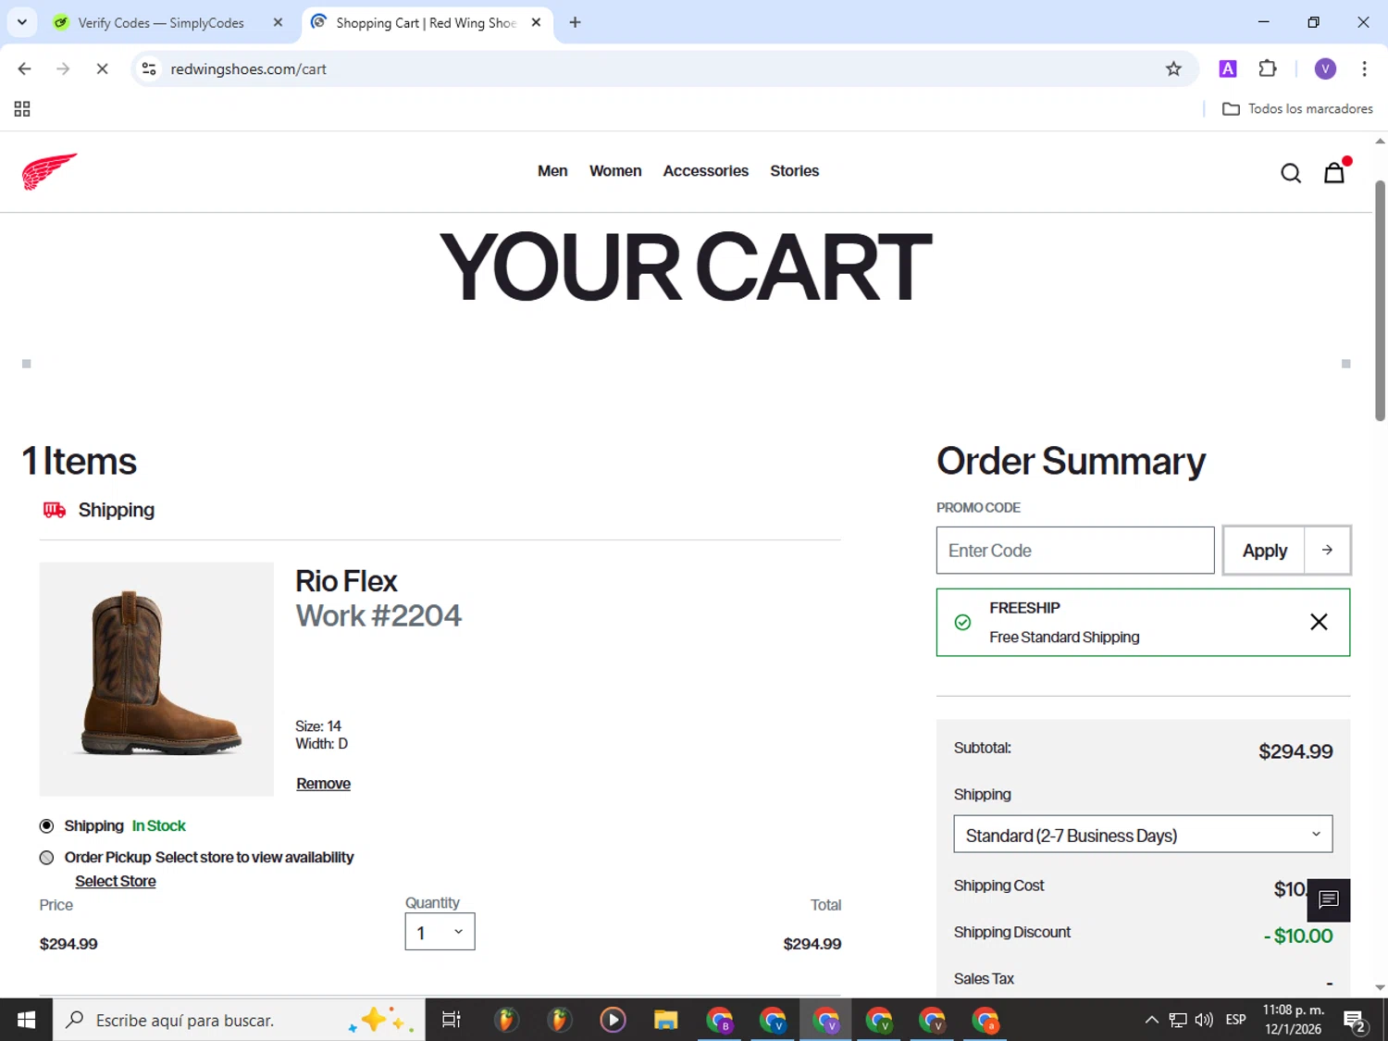Bookmark this page with star icon
Screen dimensions: 1388x1041
tap(1173, 68)
